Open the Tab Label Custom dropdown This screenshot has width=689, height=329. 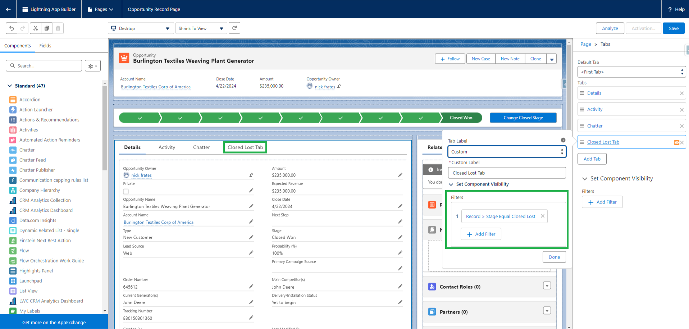coord(507,152)
